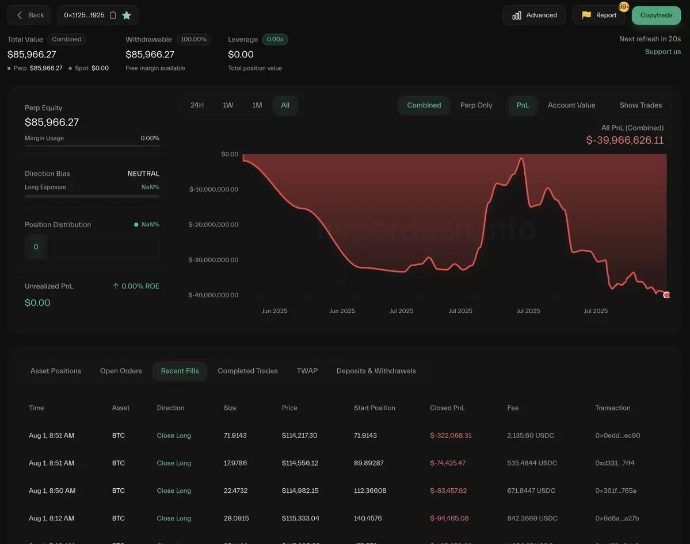Select the 1W time range

(228, 105)
